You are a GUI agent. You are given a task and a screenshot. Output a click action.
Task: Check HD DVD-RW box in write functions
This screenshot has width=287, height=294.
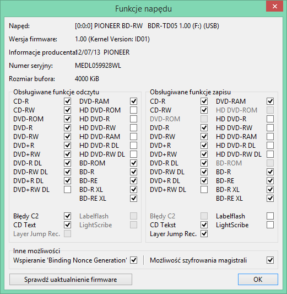point(270,127)
